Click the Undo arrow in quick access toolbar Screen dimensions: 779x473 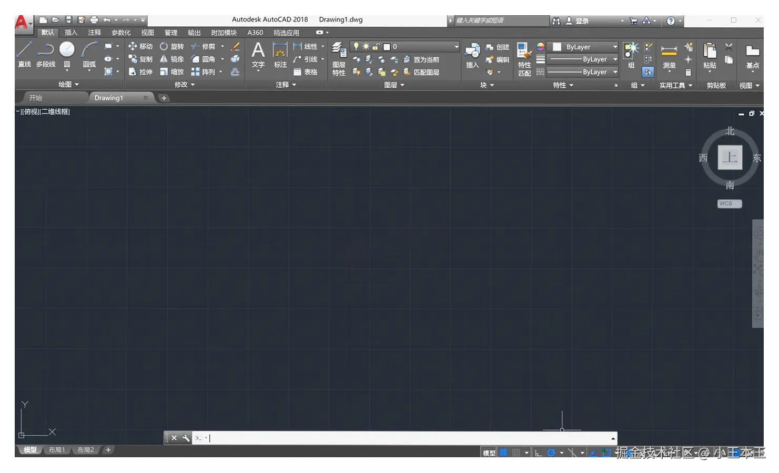click(107, 20)
